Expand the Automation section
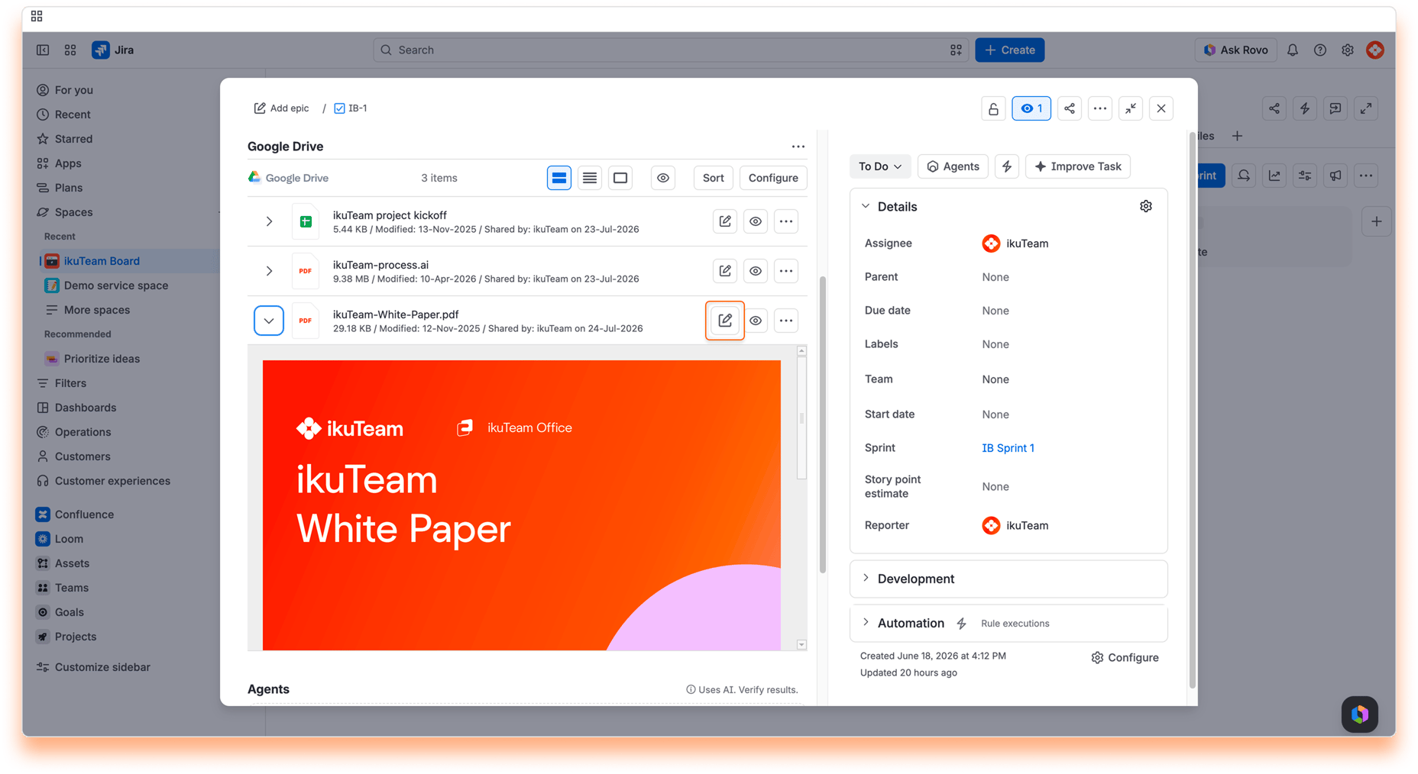Screen dimensions: 1418x774 866,623
